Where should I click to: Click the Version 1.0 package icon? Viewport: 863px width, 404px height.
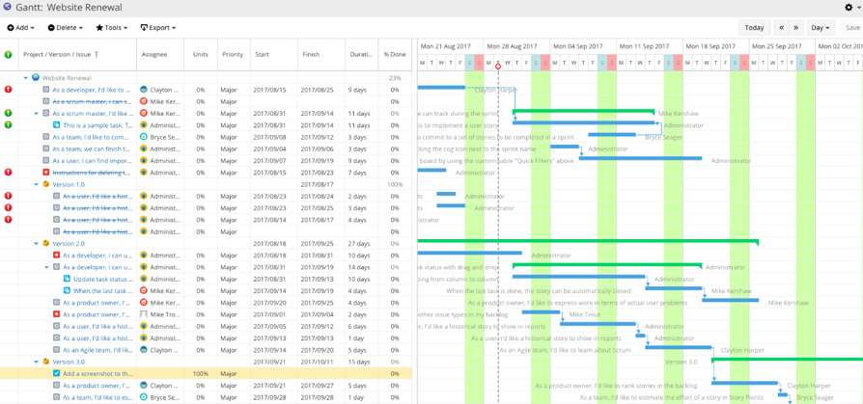[46, 184]
